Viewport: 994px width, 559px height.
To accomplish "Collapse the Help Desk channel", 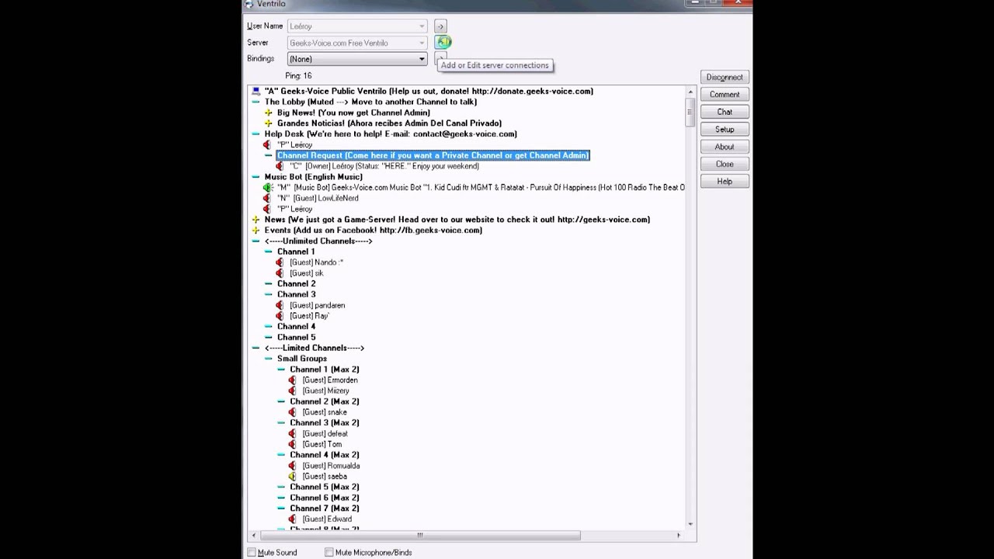I will (255, 134).
